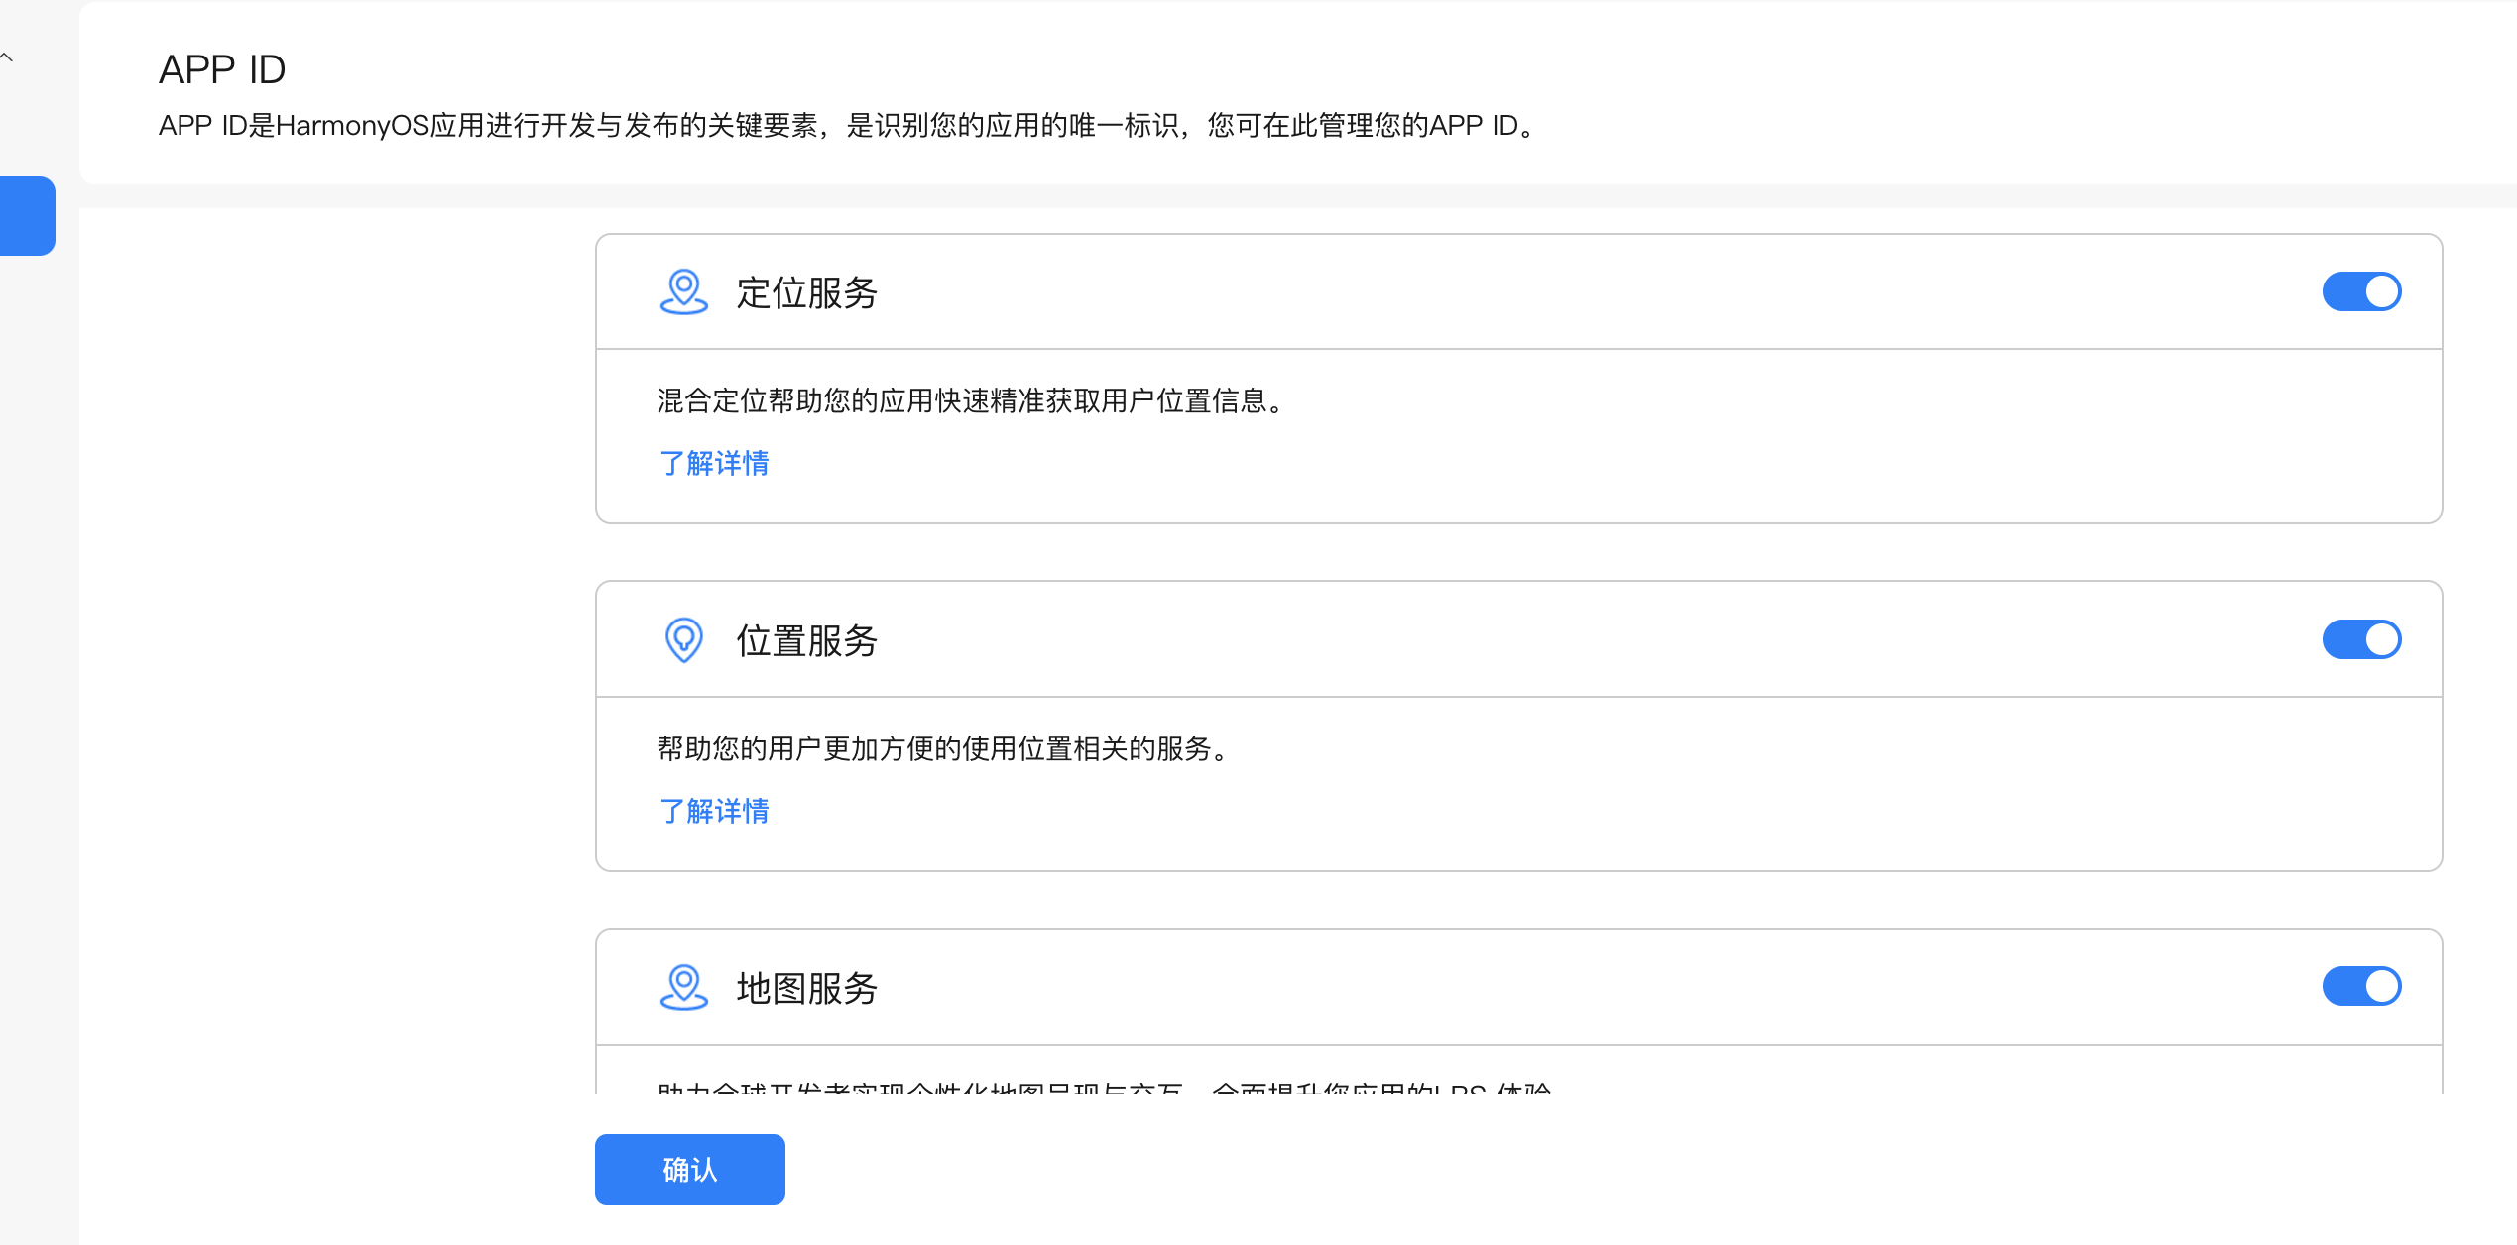Click the 位置服务 pin icon

(683, 640)
